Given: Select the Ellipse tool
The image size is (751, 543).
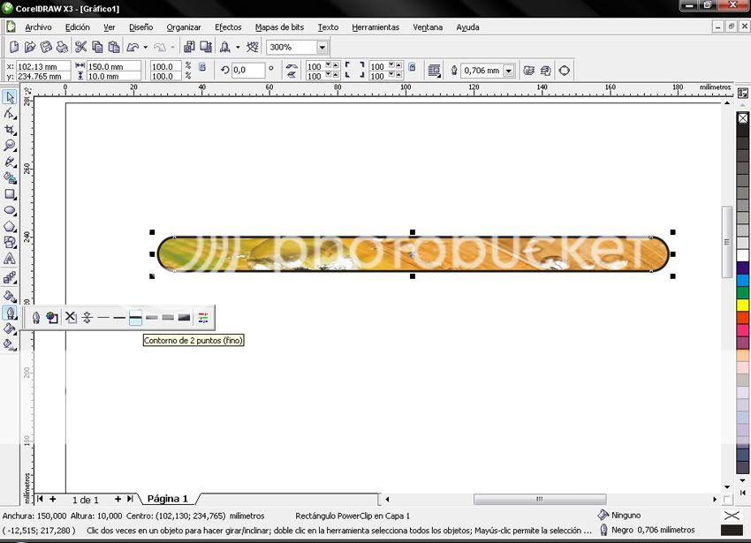Looking at the screenshot, I should point(10,210).
